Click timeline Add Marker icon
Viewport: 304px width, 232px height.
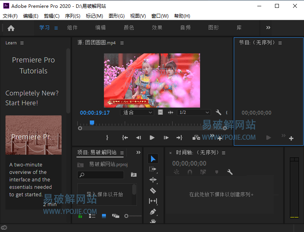pos(217,172)
